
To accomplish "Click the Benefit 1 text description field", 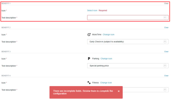I will point(128,17).
